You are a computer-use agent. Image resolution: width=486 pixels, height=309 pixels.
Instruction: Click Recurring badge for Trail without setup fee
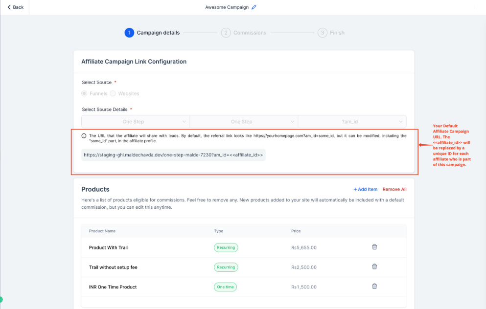pos(226,267)
